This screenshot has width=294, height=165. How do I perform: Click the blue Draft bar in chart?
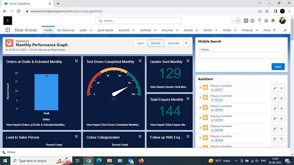[x=46, y=92]
